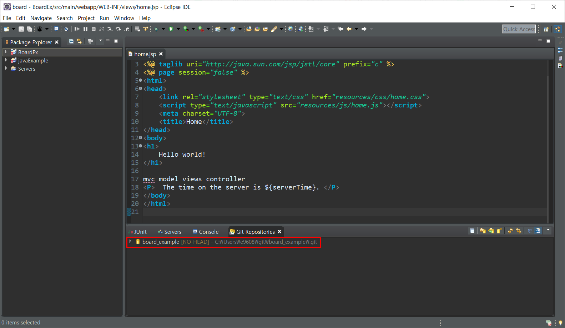565x328 pixels.
Task: Expand the Servers folder node
Action: coord(6,69)
